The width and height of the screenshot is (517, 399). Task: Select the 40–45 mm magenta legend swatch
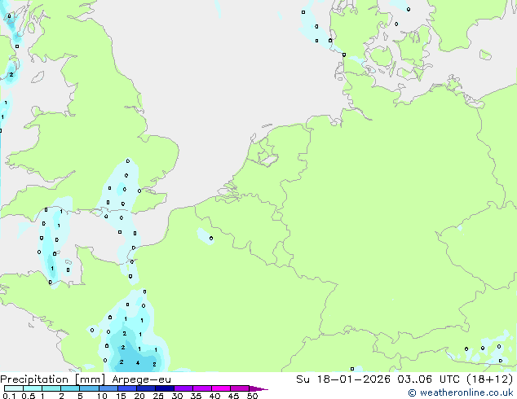coord(221,388)
